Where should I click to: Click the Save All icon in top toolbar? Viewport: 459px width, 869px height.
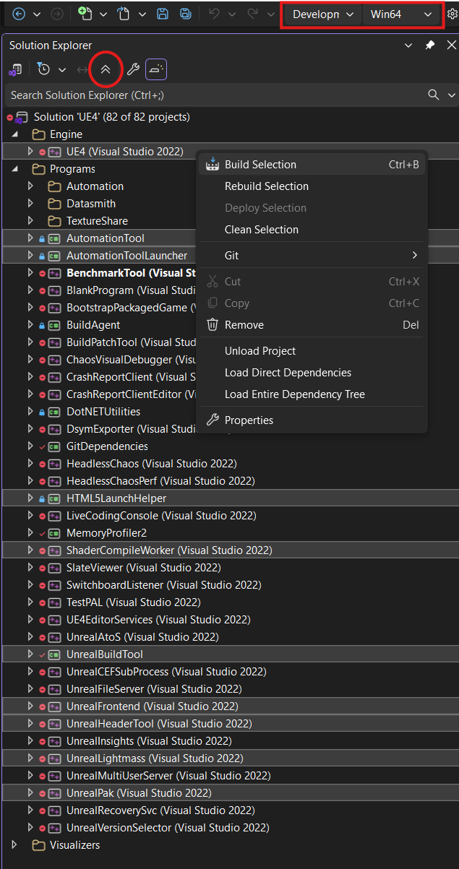pyautogui.click(x=186, y=14)
